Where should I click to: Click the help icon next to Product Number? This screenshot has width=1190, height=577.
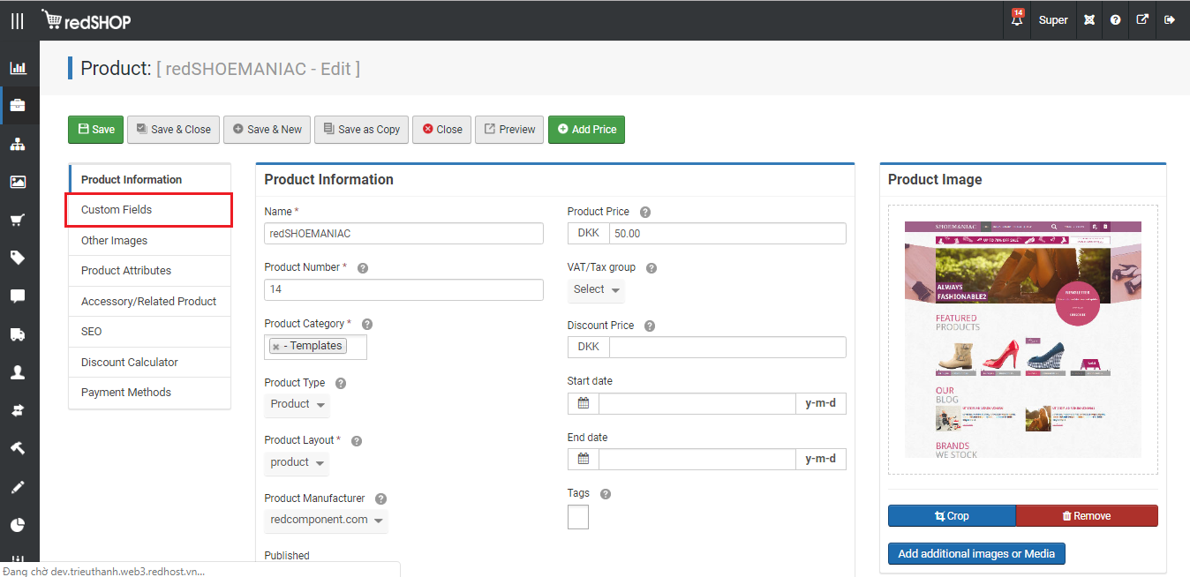tap(362, 268)
